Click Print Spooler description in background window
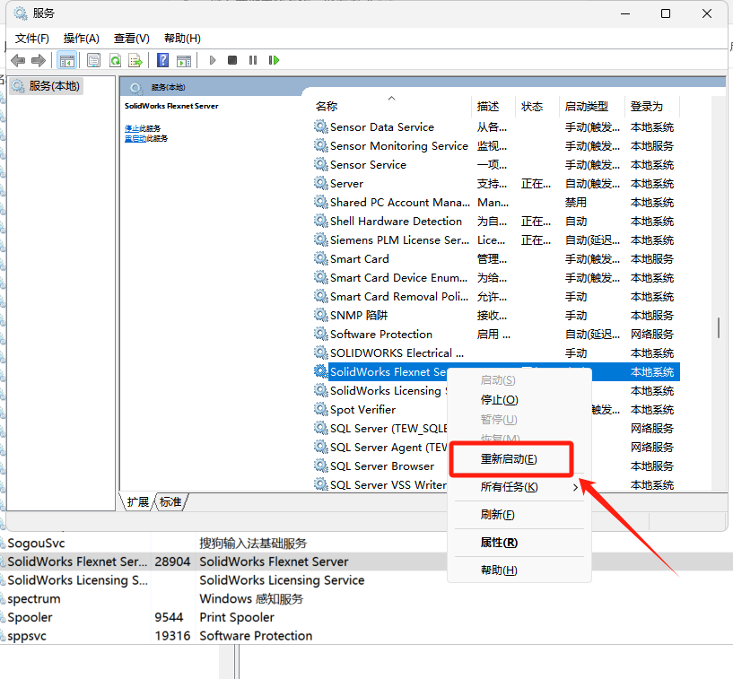Viewport: 733px width, 679px height. coord(237,617)
